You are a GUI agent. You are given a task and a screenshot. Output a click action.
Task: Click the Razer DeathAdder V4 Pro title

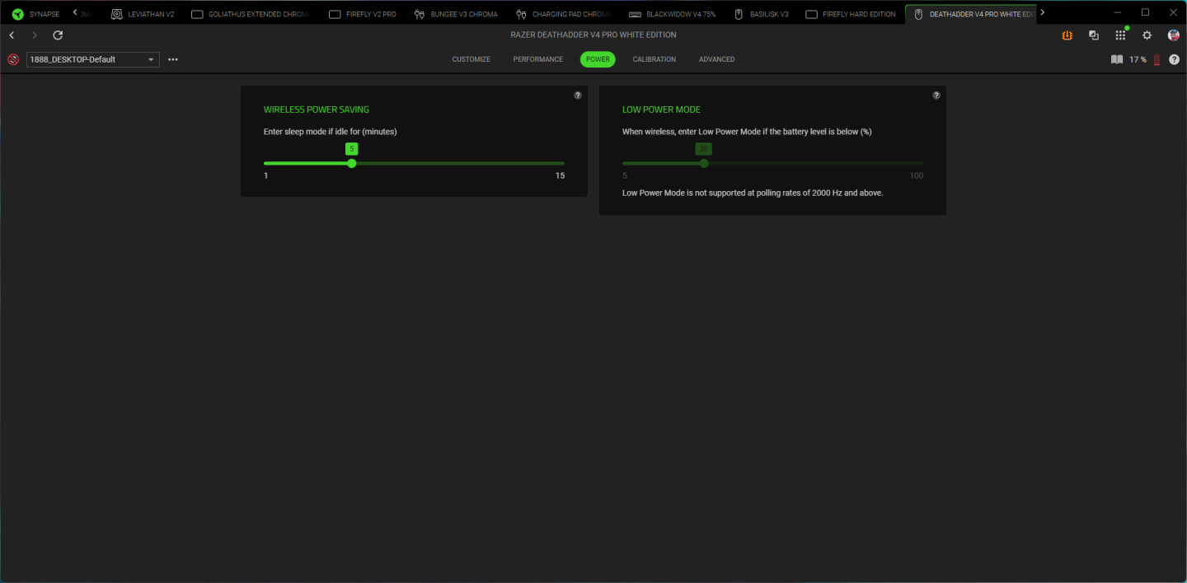click(593, 35)
